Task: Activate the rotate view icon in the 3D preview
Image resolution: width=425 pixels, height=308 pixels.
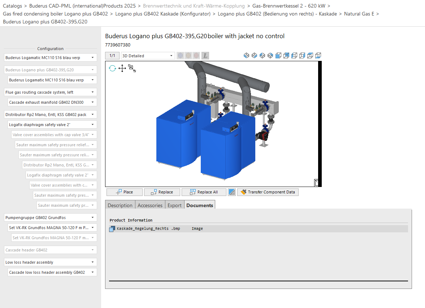Action: click(112, 68)
